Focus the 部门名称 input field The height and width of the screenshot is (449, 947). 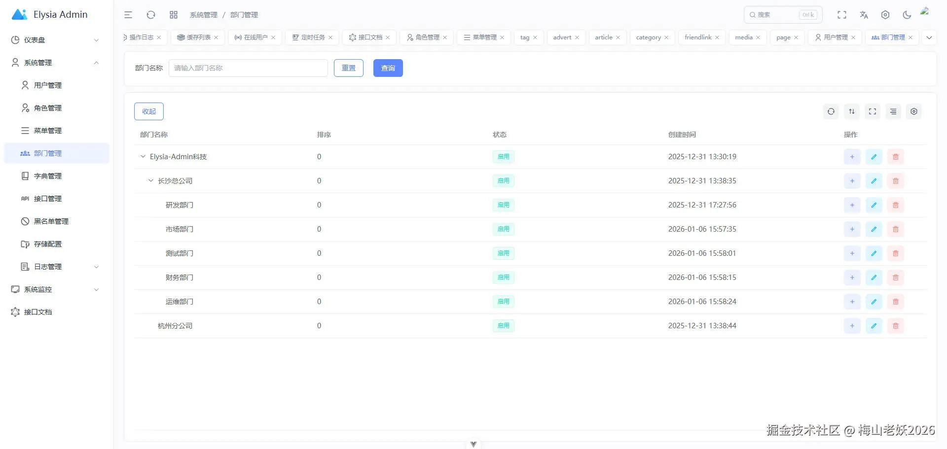248,68
